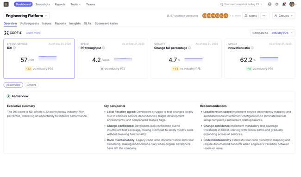301x177 pixels.
Task: Select the Impact Innovation ratio card
Action: pos(259,59)
